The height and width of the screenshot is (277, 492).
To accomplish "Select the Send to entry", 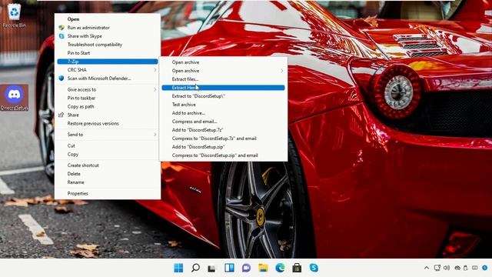I will (108, 135).
